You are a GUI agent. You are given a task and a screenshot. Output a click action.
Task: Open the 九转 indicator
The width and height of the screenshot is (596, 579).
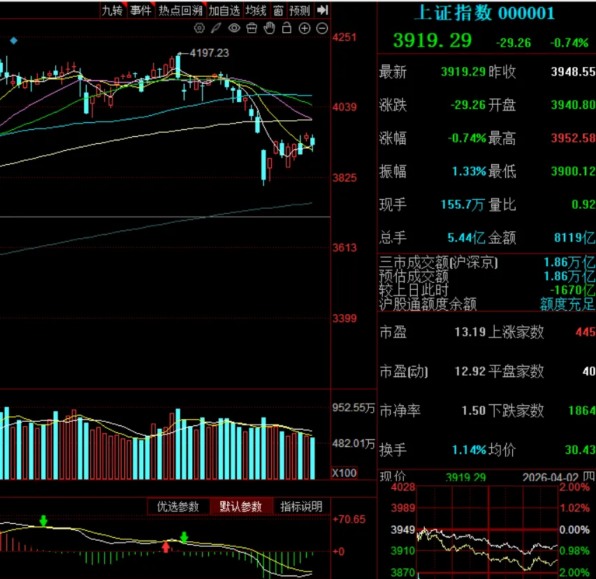click(112, 10)
